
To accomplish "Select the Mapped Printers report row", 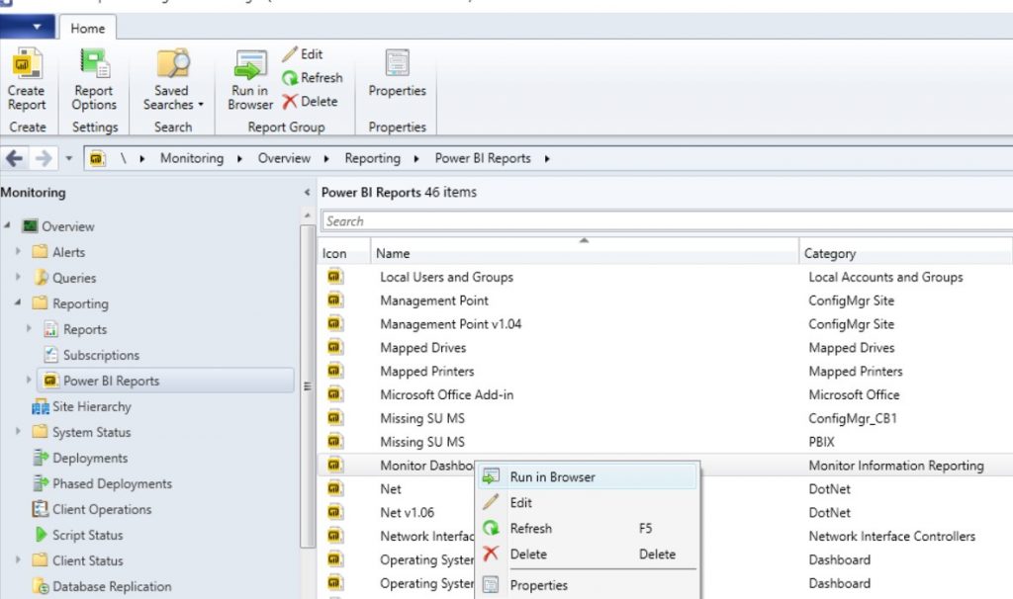I will click(x=666, y=371).
